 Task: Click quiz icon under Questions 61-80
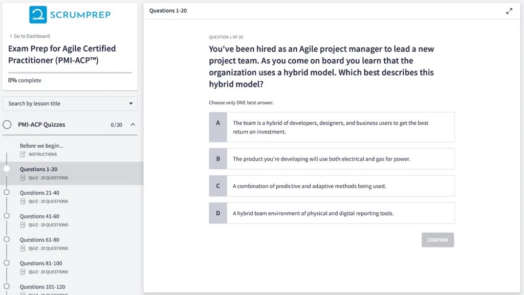[x=23, y=248]
